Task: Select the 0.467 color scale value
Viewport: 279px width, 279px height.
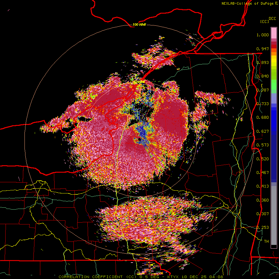Action: 263,173
